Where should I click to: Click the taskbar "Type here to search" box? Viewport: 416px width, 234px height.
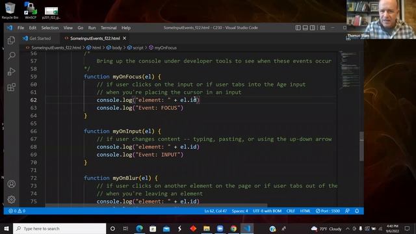[59, 228]
